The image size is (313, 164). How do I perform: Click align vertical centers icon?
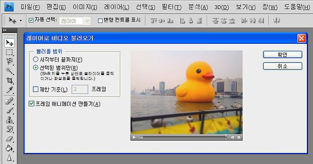162,20
